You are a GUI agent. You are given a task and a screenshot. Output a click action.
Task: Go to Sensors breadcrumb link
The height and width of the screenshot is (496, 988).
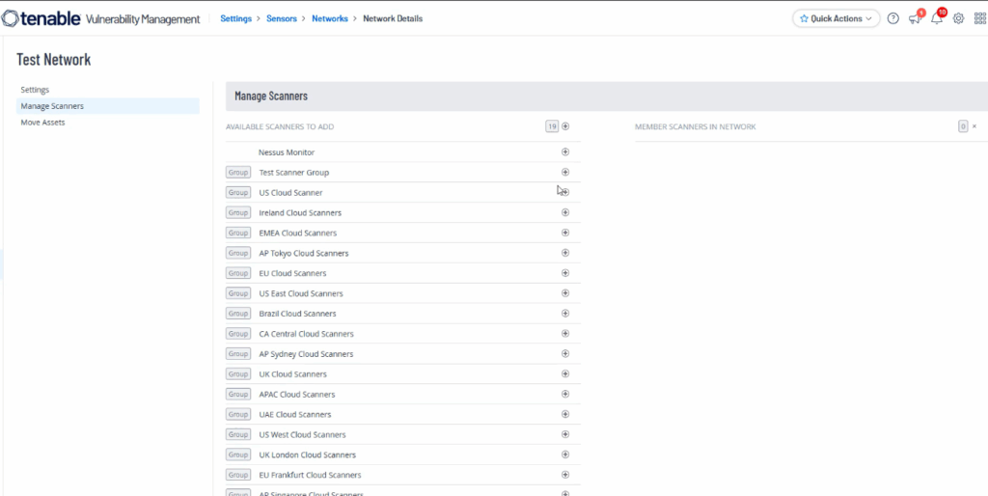(284, 18)
